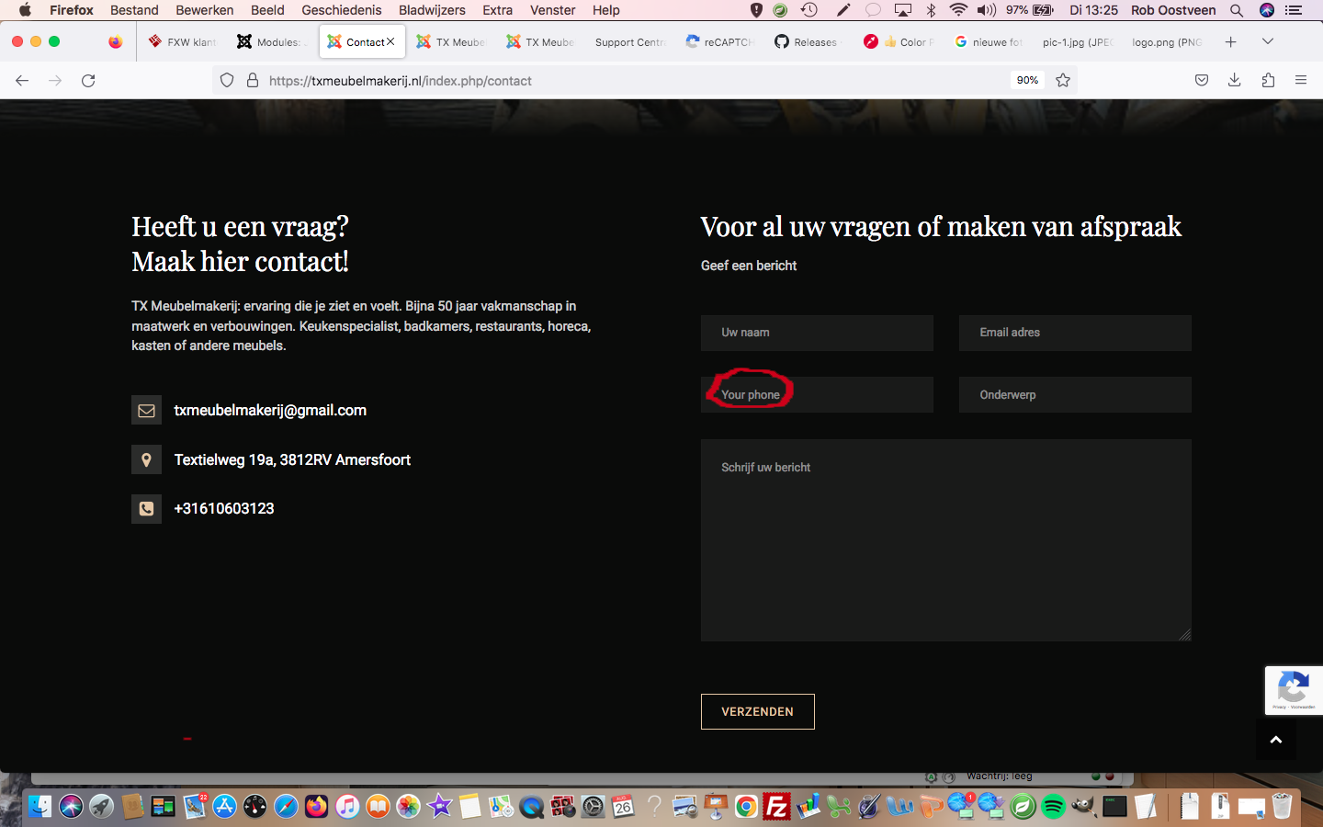Open the Apple menu
Screen dimensions: 1323x827
coord(25,10)
